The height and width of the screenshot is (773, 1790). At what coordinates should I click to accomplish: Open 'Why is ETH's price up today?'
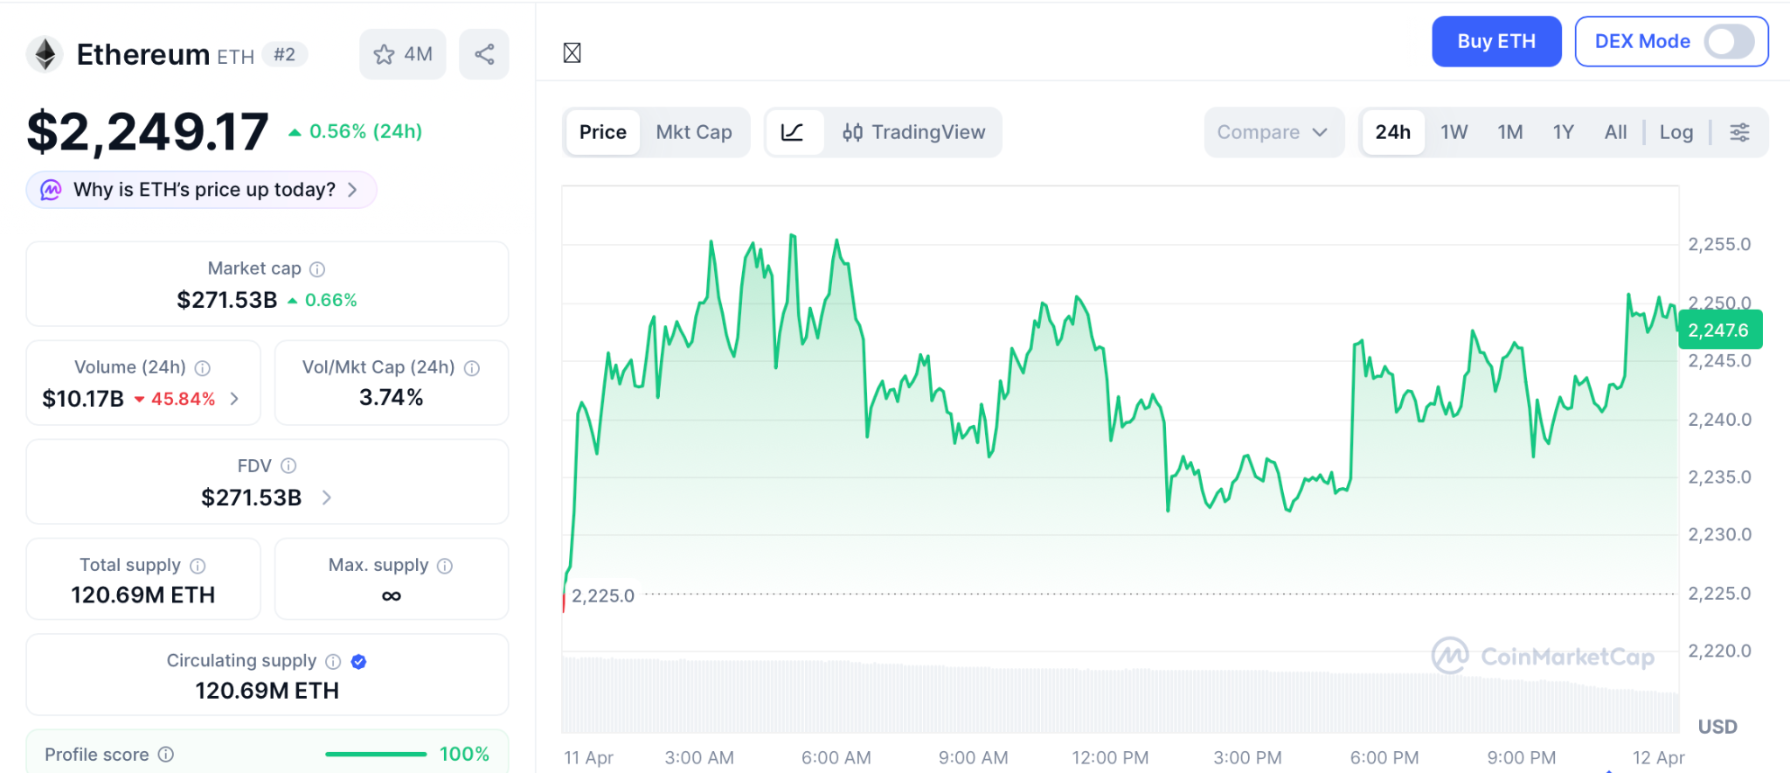point(202,190)
